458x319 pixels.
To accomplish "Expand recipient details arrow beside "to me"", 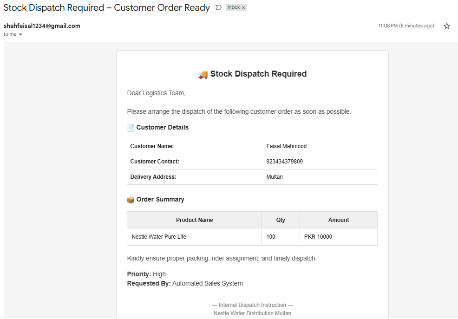I will [20, 34].
